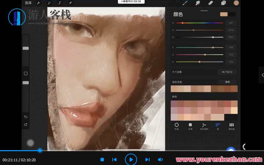Tap the Undo arrow in sidebar
The image size is (264, 165).
[x=26, y=117]
